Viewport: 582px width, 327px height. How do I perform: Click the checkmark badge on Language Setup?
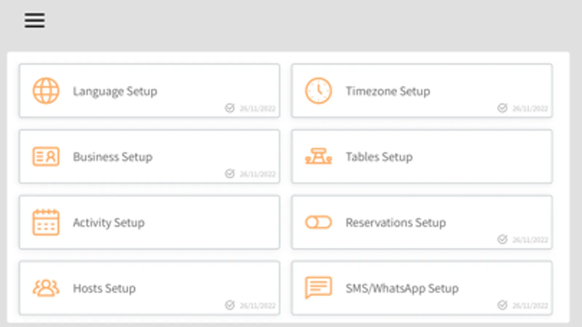(230, 108)
